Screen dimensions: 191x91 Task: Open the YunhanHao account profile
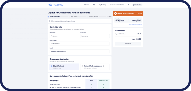(137, 5)
